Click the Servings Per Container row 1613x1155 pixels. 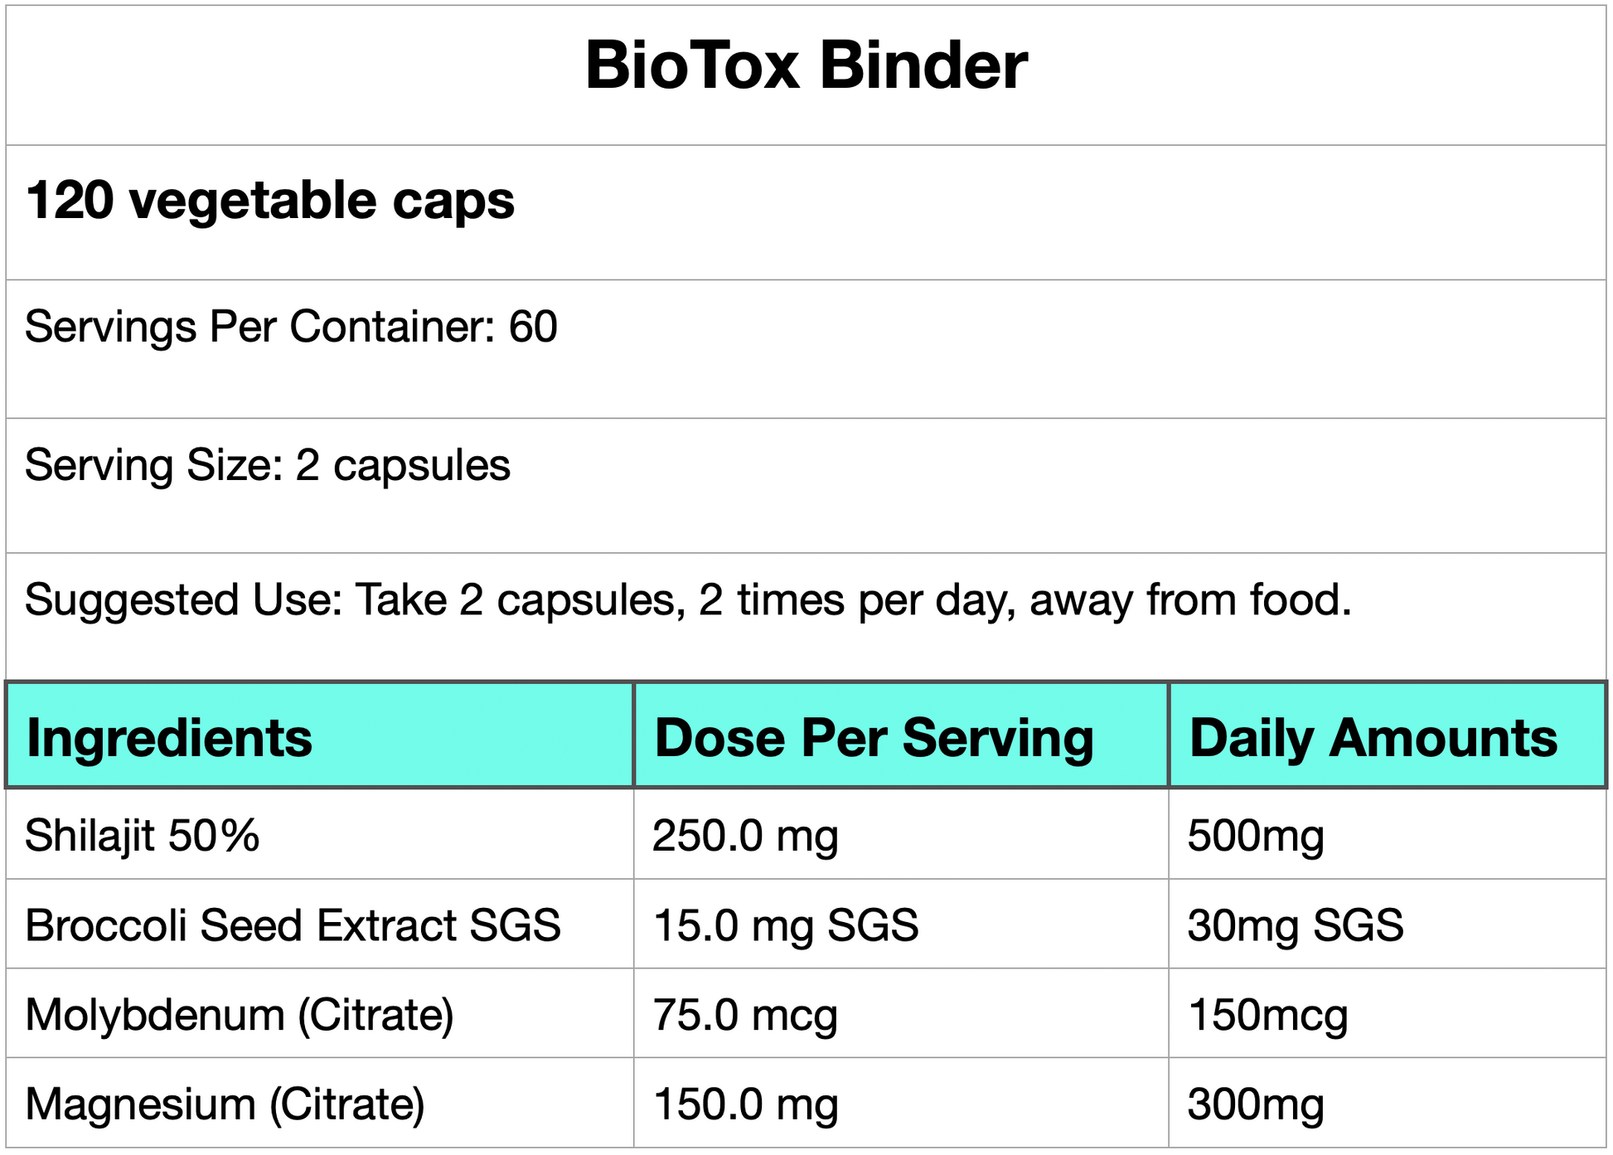291,328
